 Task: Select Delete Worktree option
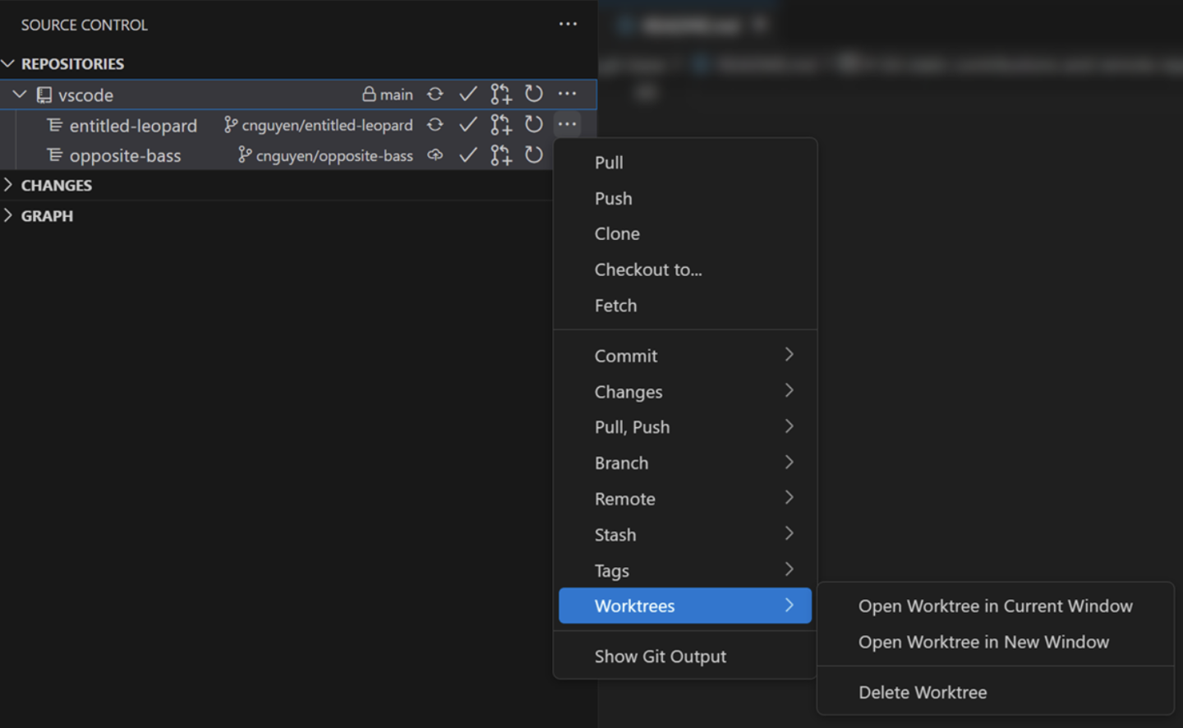pyautogui.click(x=923, y=693)
